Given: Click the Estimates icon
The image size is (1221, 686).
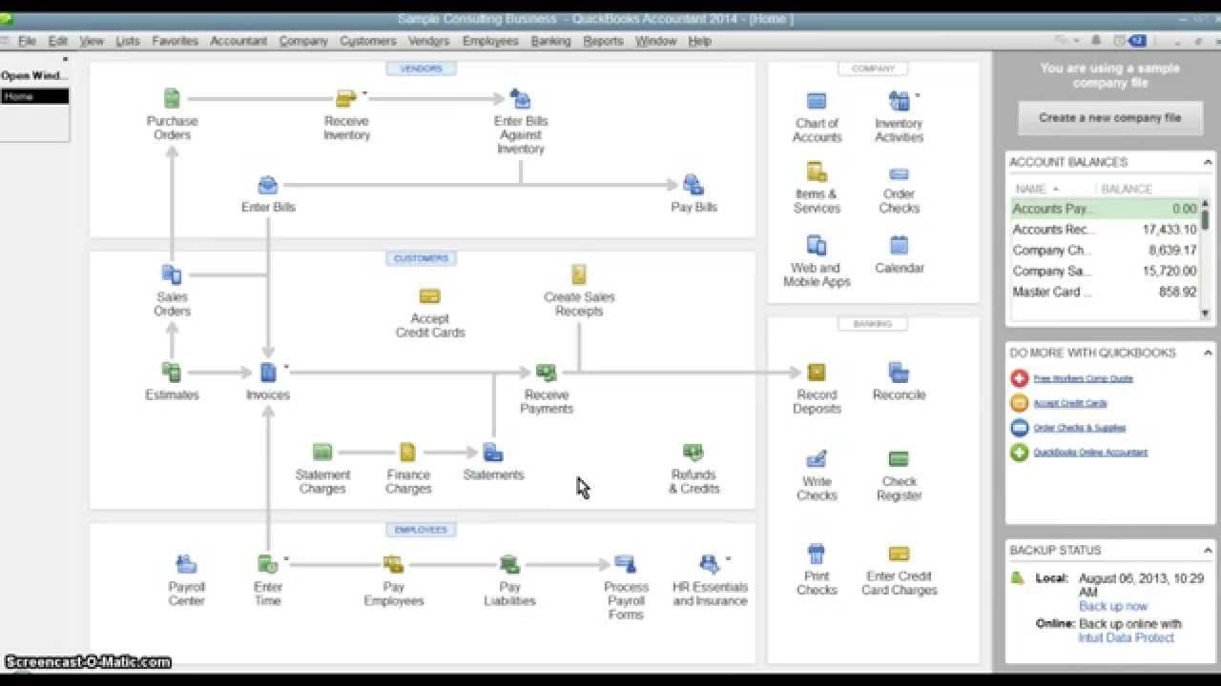Looking at the screenshot, I should tap(172, 372).
